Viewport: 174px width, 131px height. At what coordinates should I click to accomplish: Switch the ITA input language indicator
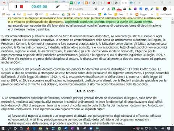pos(155,128)
